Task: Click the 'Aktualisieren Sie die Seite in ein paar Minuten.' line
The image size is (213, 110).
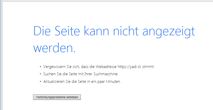Action: (x=82, y=82)
